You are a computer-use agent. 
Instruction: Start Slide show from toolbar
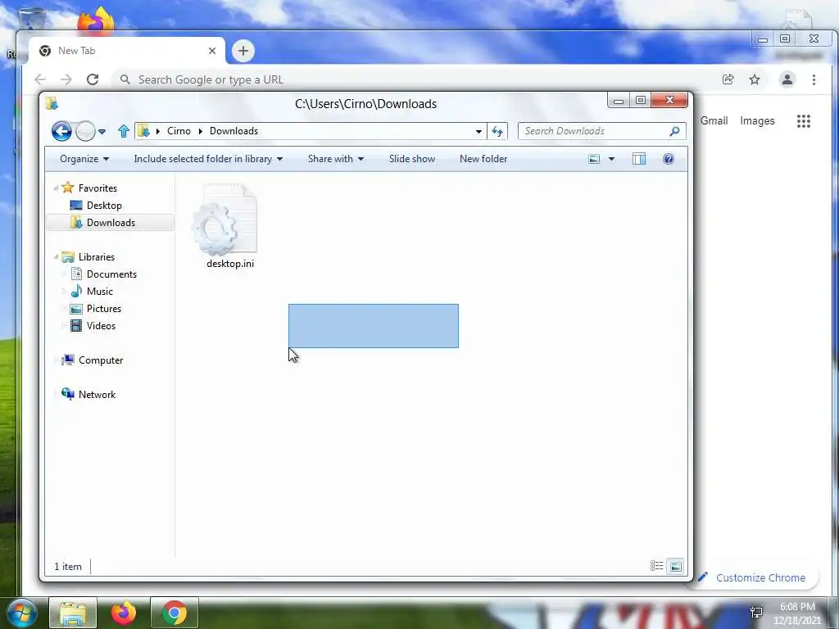(x=412, y=159)
